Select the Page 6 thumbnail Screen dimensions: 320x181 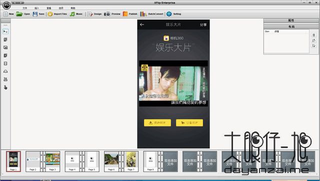click(x=111, y=161)
